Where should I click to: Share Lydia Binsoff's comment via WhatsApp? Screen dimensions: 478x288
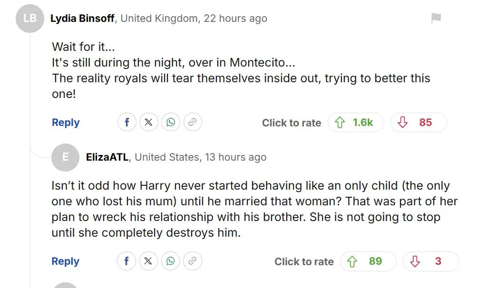[171, 123]
